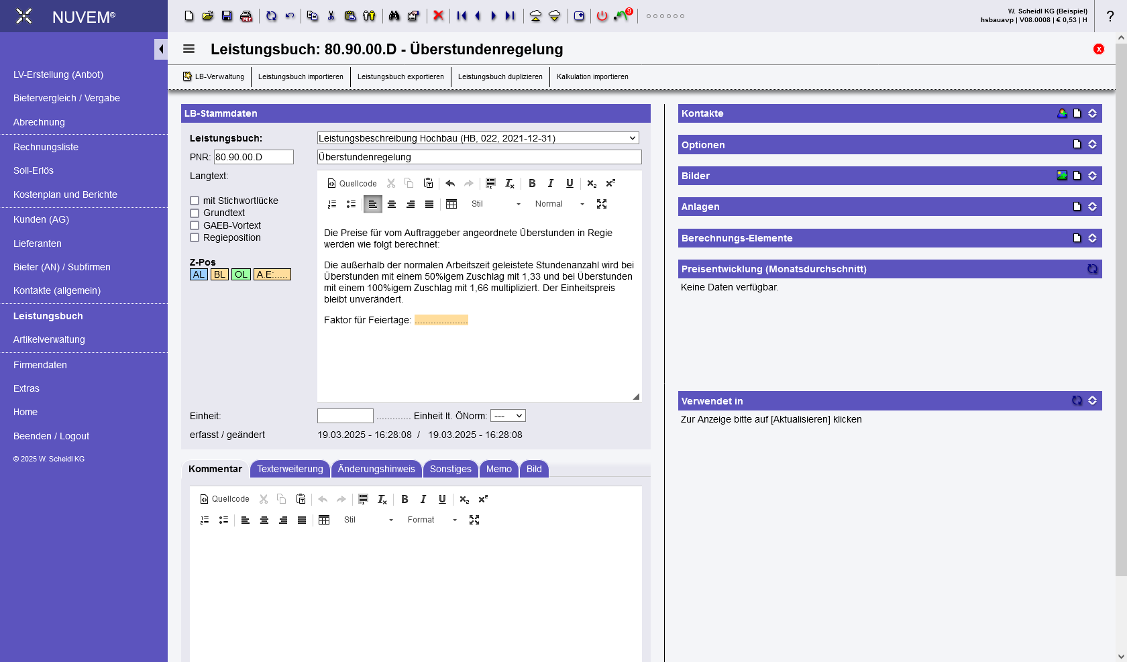This screenshot has width=1127, height=662.
Task: Open help via the question mark
Action: (x=1110, y=16)
